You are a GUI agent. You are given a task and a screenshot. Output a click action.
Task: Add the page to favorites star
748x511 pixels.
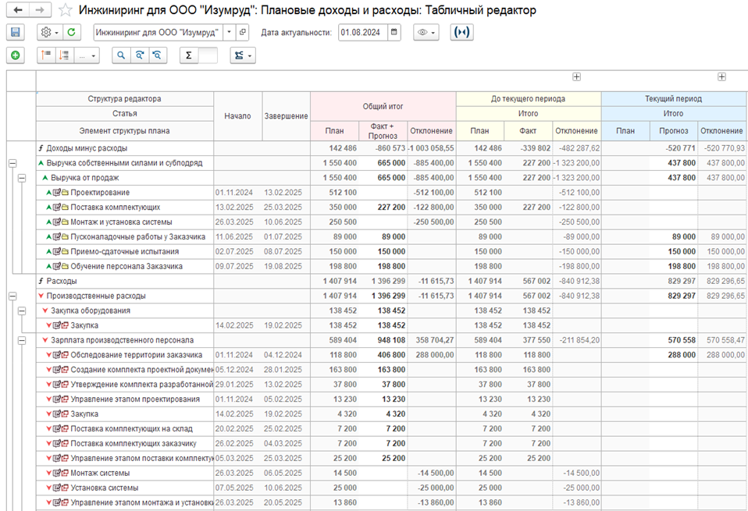click(x=66, y=10)
